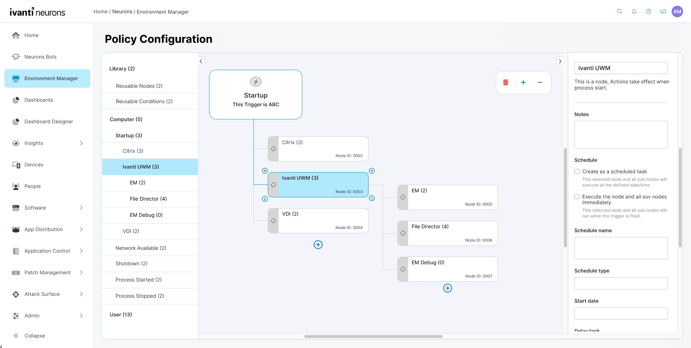Image resolution: width=691 pixels, height=348 pixels.
Task: Zoom out canvas with minus button
Action: 540,82
